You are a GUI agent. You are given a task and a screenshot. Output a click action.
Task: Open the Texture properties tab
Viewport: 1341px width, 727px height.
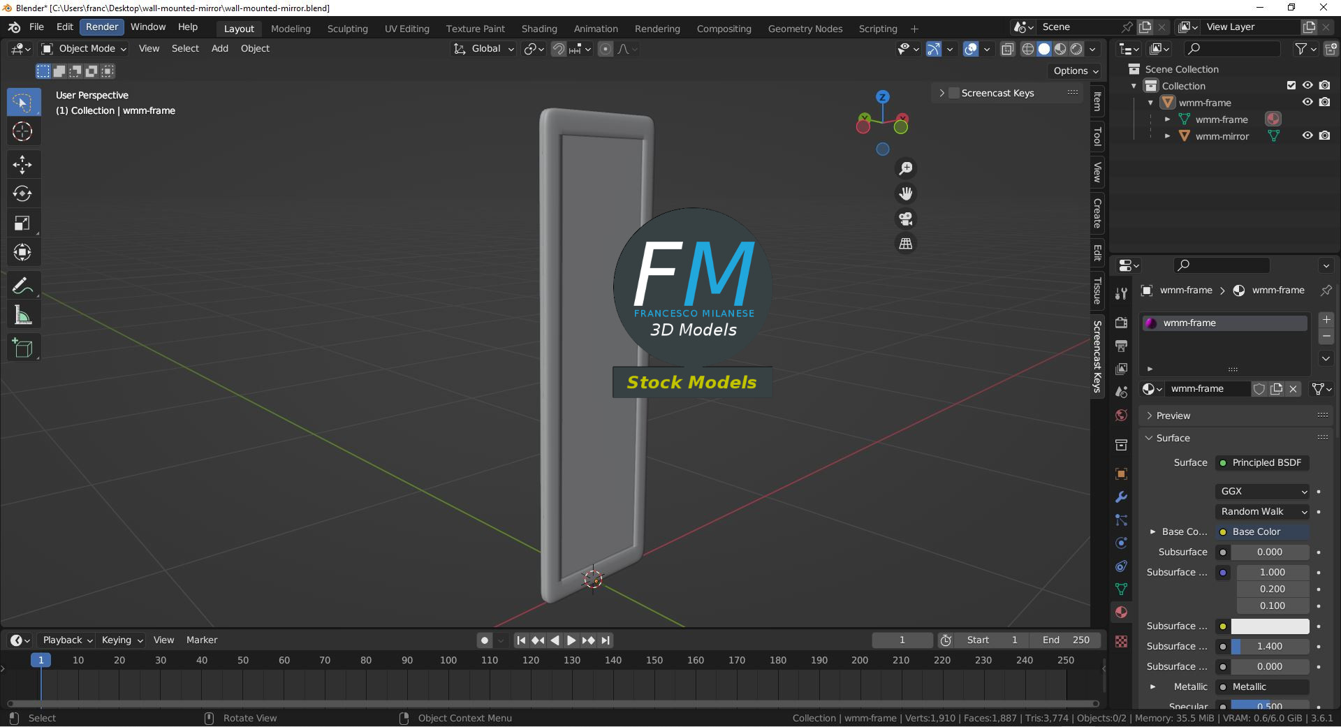click(x=1121, y=642)
